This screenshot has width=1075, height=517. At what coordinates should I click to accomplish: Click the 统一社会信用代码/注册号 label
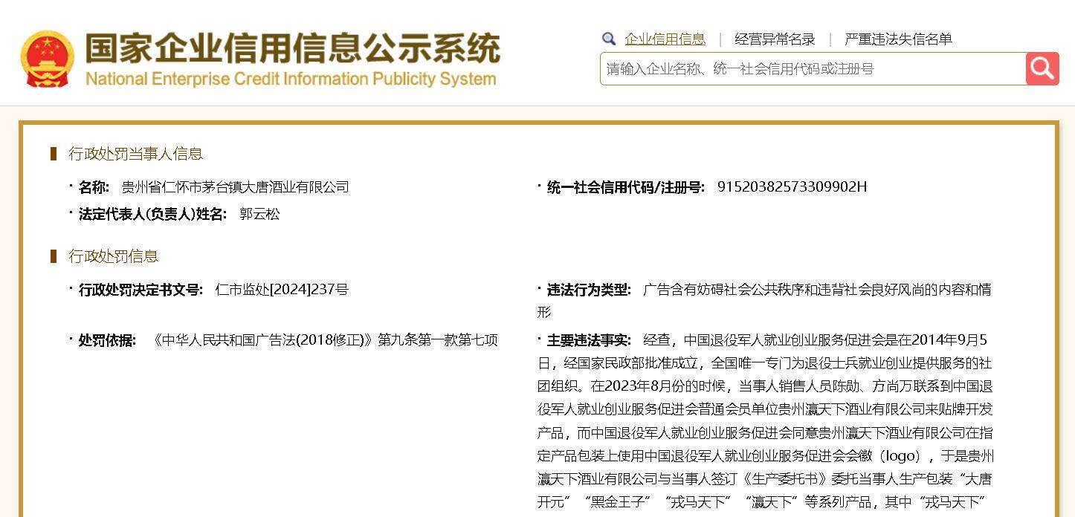coord(625,187)
